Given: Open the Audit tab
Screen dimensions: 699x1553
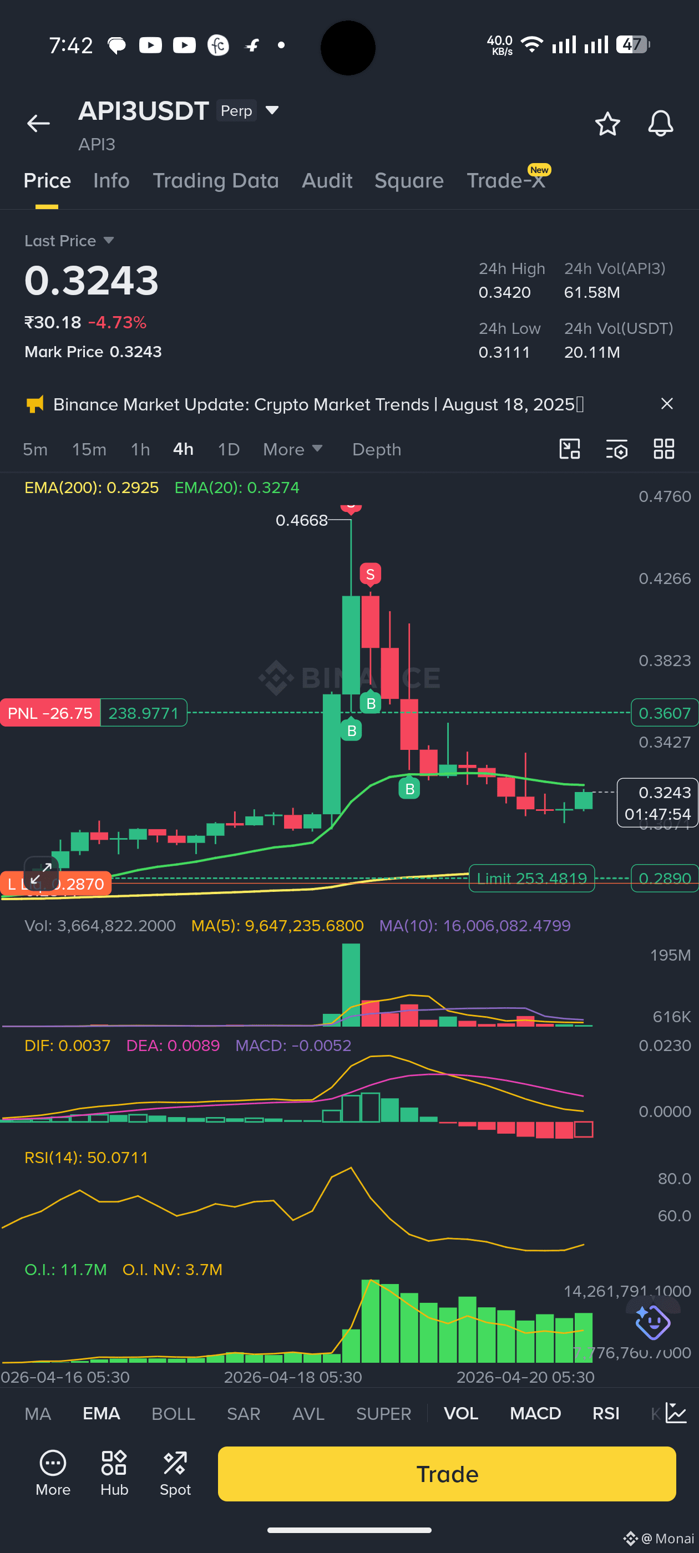Looking at the screenshot, I should coord(327,180).
